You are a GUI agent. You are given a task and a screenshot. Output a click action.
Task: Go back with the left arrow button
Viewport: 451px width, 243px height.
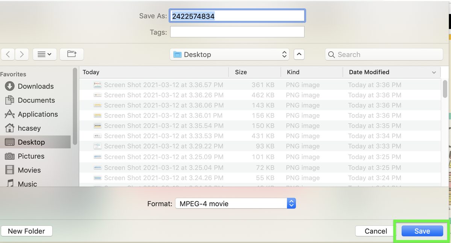(8, 54)
